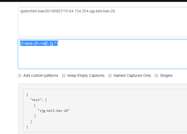This screenshot has height=134, width=187.
Task: Enable the Add custom patterns checkbox
Action: 20,75
